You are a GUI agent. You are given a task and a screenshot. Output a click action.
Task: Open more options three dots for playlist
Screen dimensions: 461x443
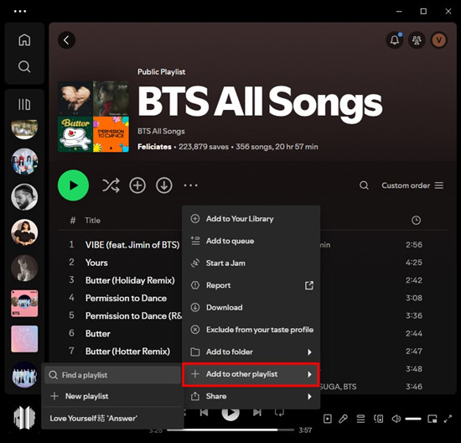pos(190,185)
